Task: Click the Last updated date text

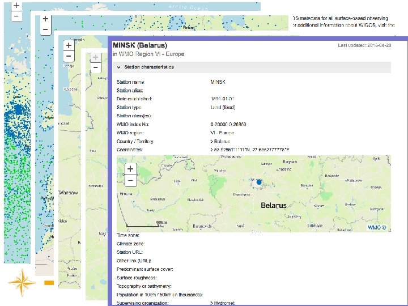Action: pyautogui.click(x=364, y=45)
